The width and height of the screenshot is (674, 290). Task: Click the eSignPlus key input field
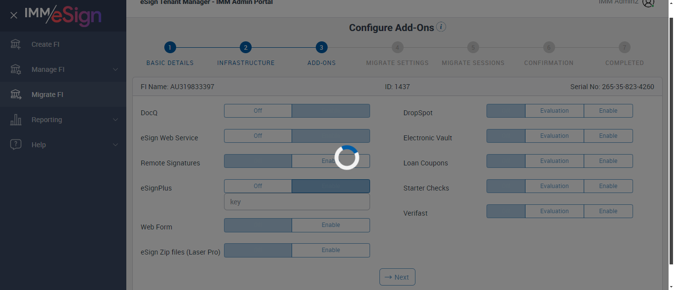(x=297, y=202)
